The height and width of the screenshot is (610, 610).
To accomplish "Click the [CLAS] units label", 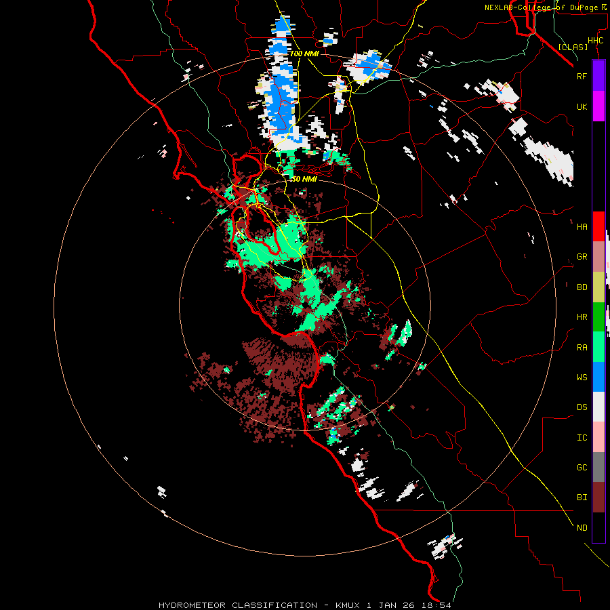I will [x=573, y=47].
